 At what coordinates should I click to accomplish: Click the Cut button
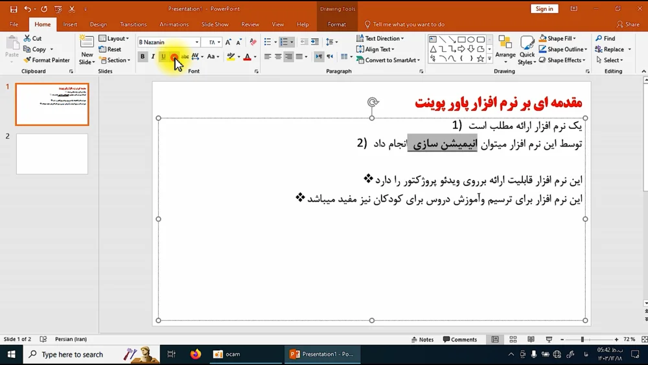point(32,38)
